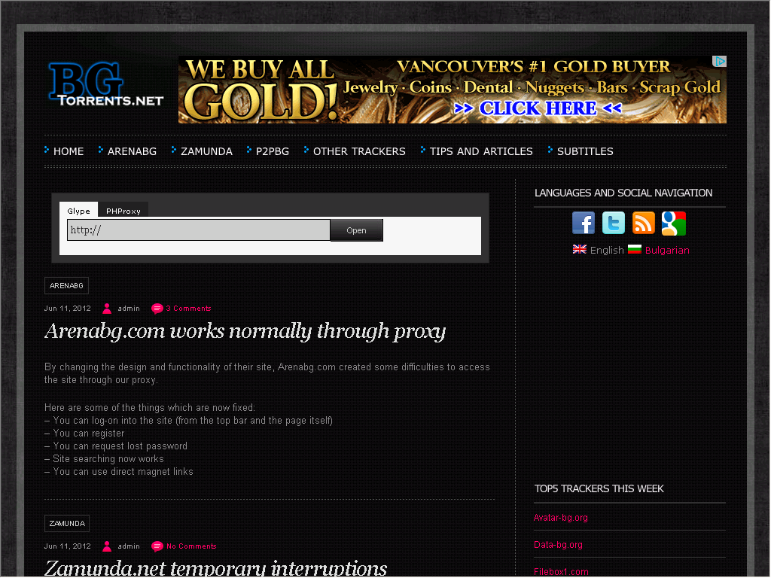Click the AdChoices icon on banner
Image resolution: width=771 pixels, height=578 pixels.
coord(720,62)
